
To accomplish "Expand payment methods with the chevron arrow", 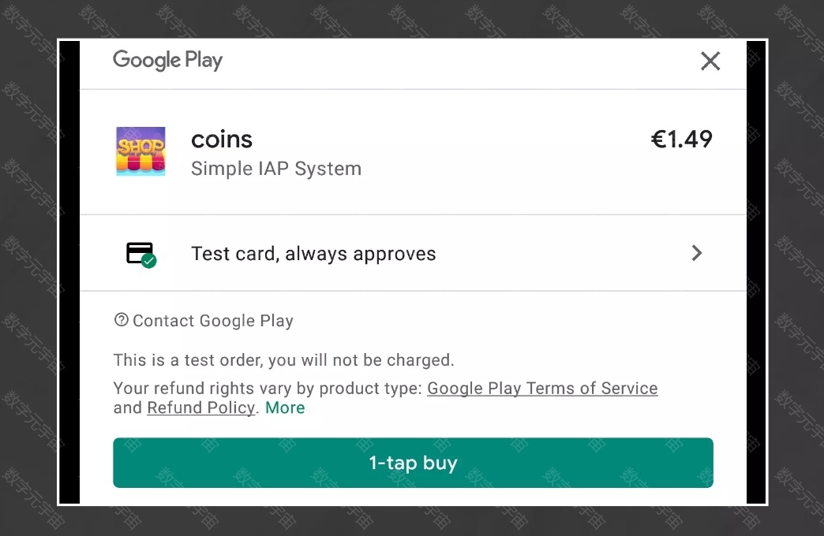I will (696, 253).
